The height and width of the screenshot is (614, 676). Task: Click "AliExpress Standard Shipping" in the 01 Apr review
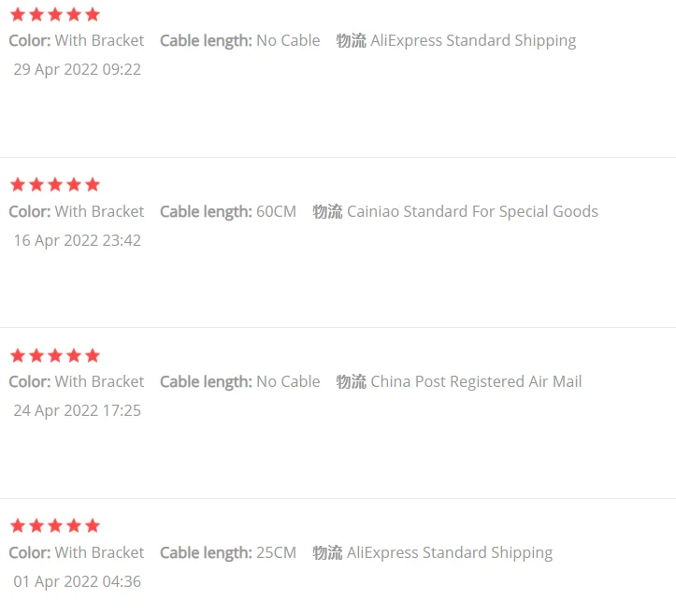(450, 552)
